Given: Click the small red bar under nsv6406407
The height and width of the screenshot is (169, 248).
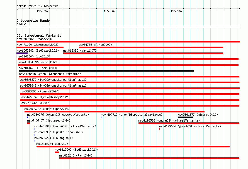Looking at the screenshot, I should coord(28,123).
